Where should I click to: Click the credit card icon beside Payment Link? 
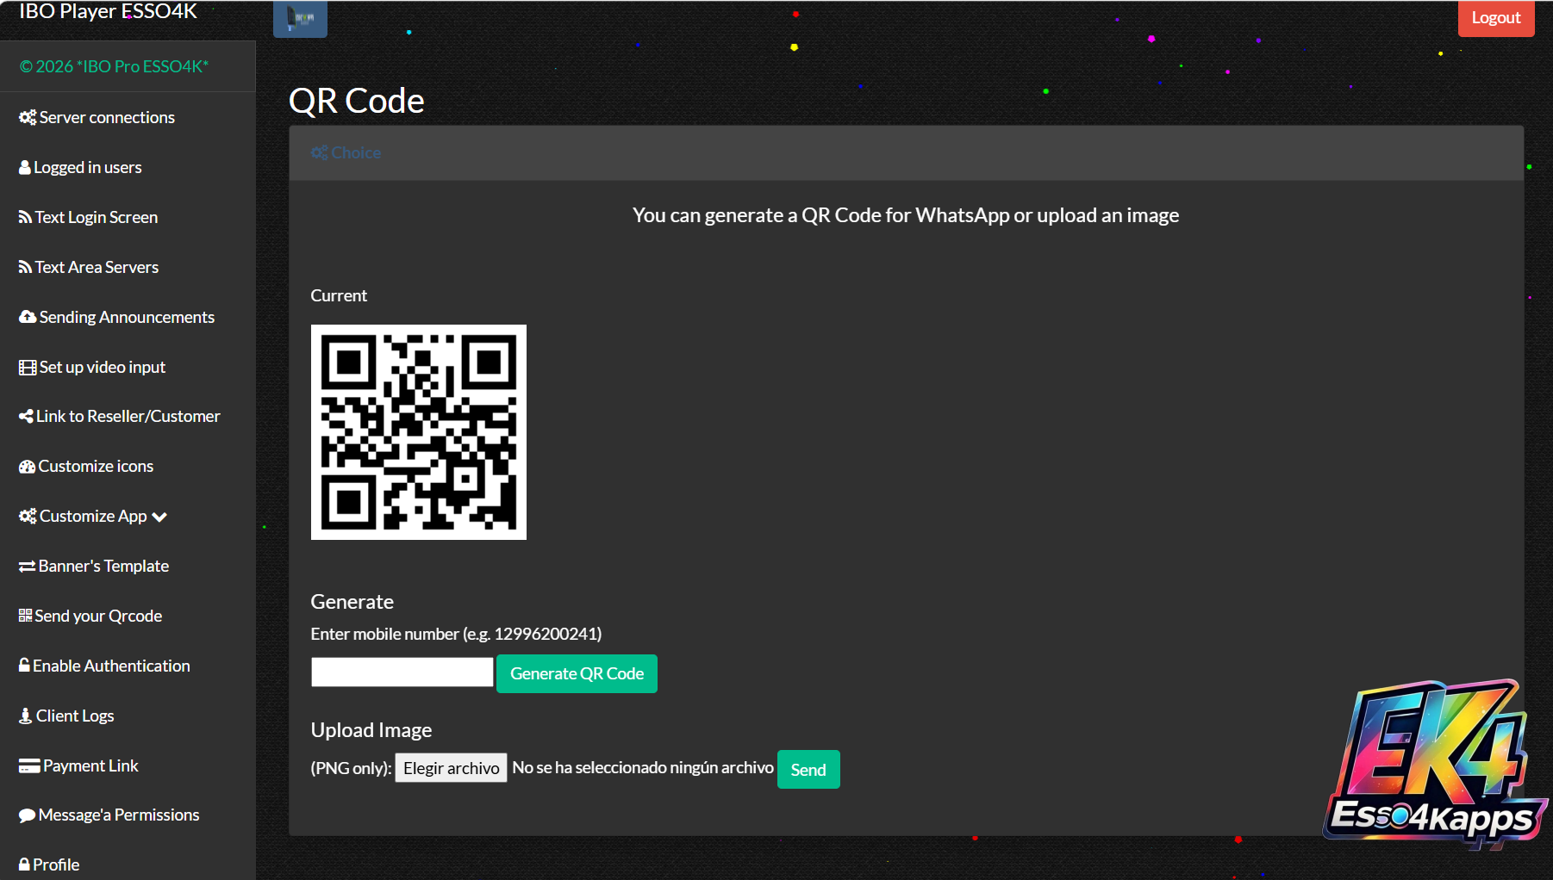coord(29,766)
